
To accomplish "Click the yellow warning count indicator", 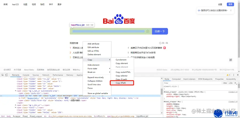I will point(228,75).
